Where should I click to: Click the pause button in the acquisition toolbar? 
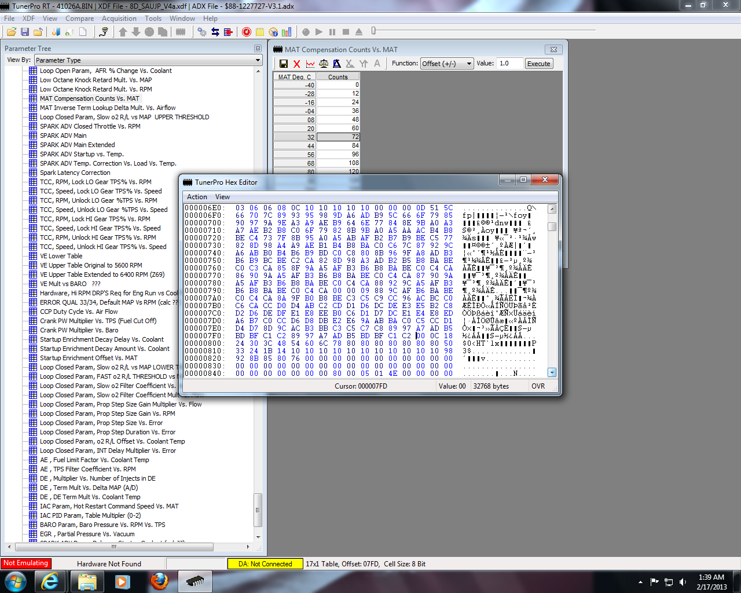coord(332,32)
